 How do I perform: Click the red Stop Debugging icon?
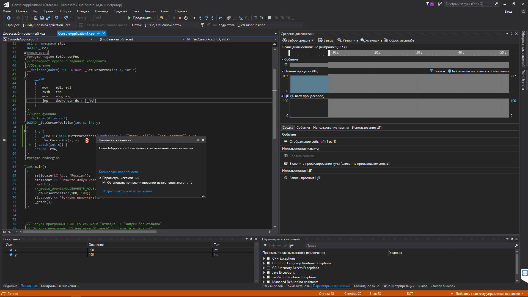click(180, 18)
